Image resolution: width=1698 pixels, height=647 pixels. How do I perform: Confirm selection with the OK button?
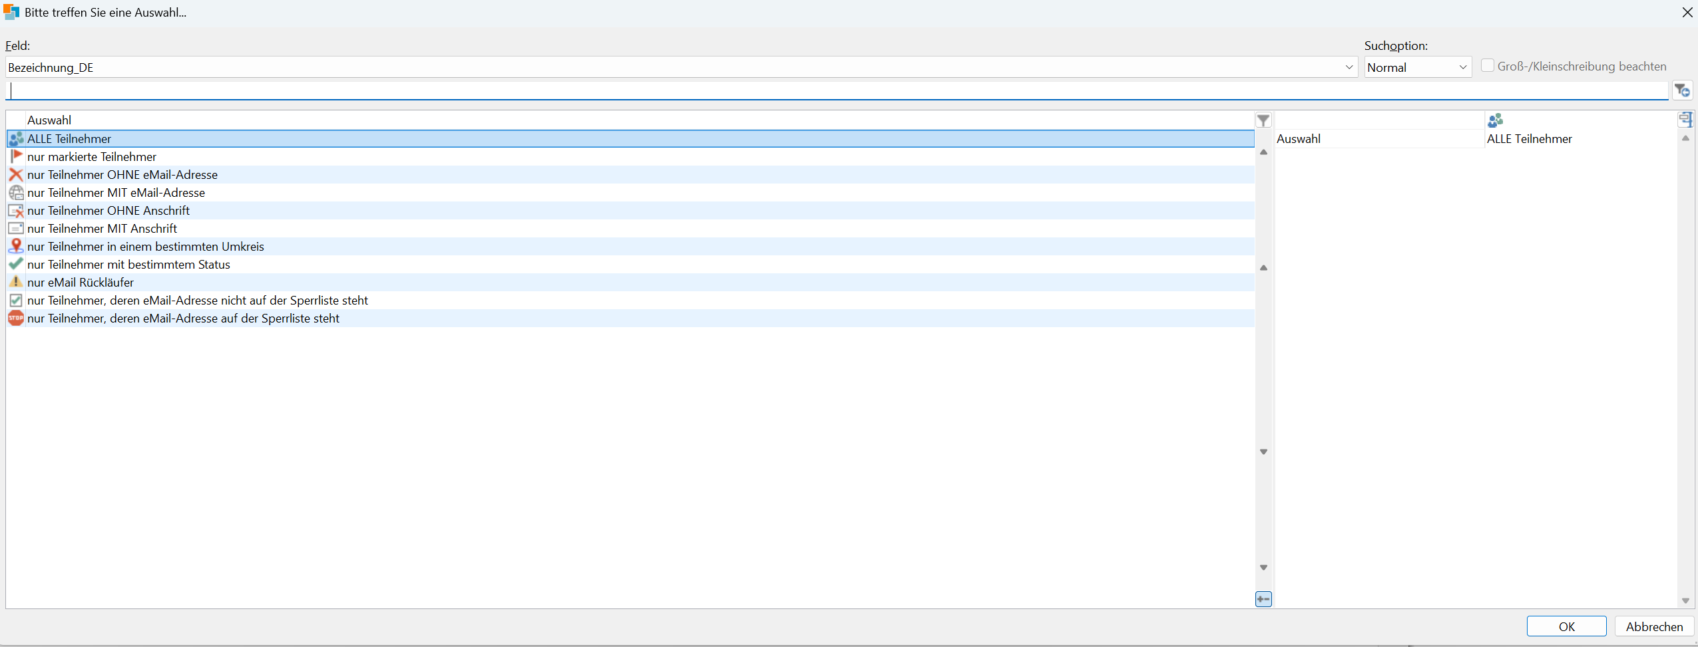click(x=1566, y=626)
